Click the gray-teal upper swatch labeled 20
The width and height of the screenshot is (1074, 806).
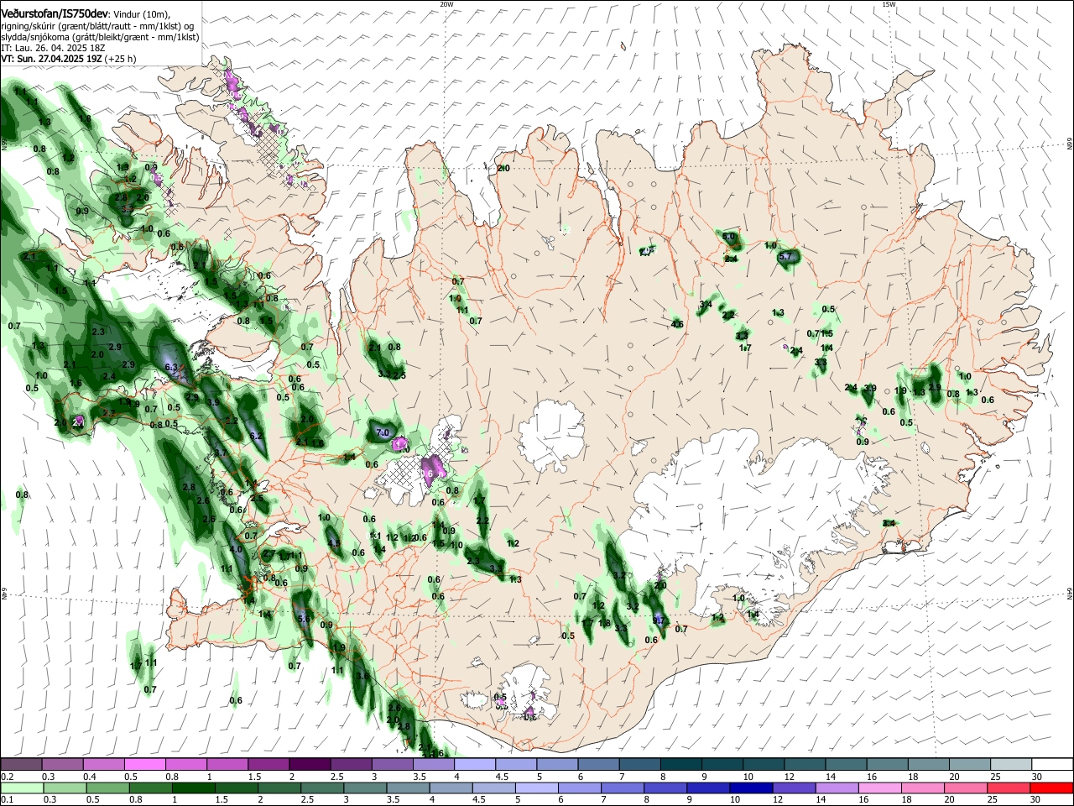[x=969, y=764]
